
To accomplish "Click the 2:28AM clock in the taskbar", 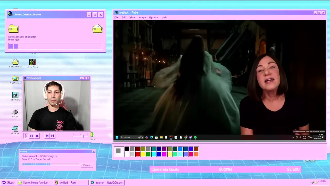I will (322, 182).
